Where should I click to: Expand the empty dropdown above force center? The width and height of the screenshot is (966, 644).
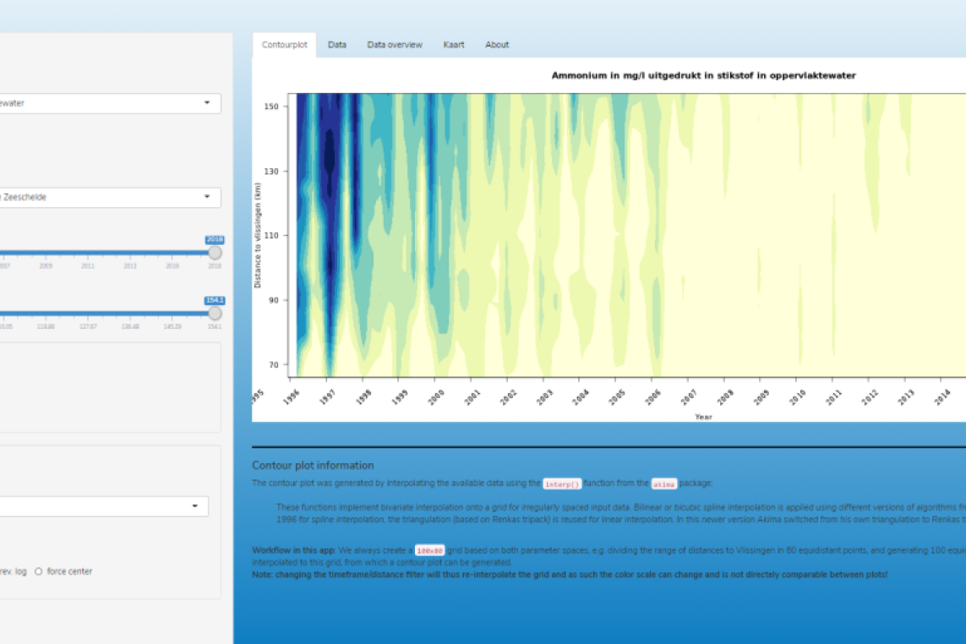pos(103,505)
